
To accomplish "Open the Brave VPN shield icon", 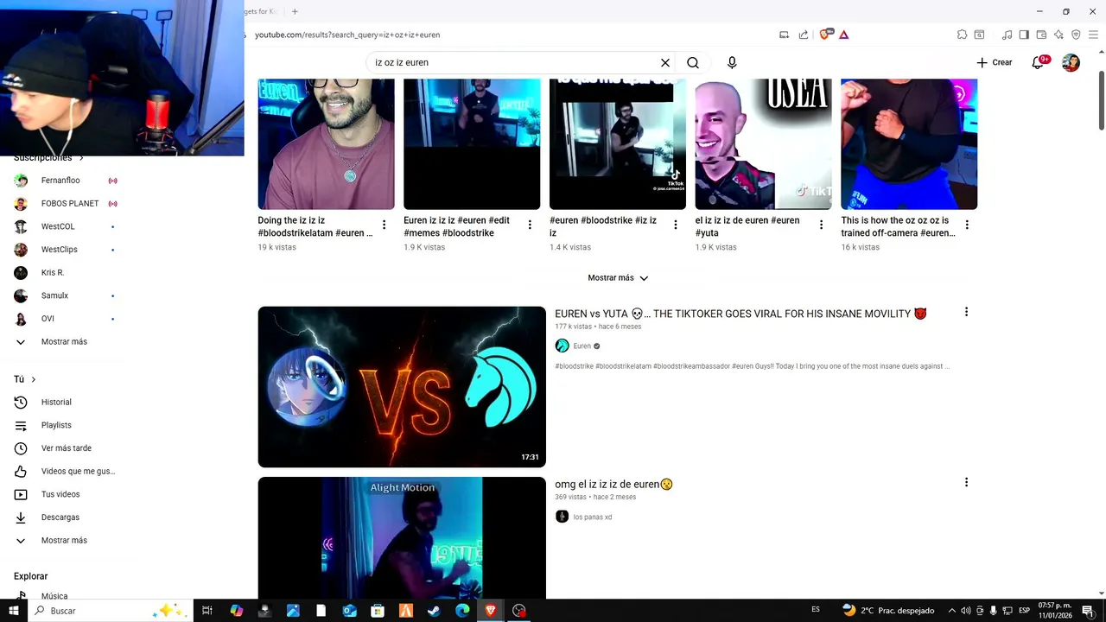I will (x=1076, y=35).
